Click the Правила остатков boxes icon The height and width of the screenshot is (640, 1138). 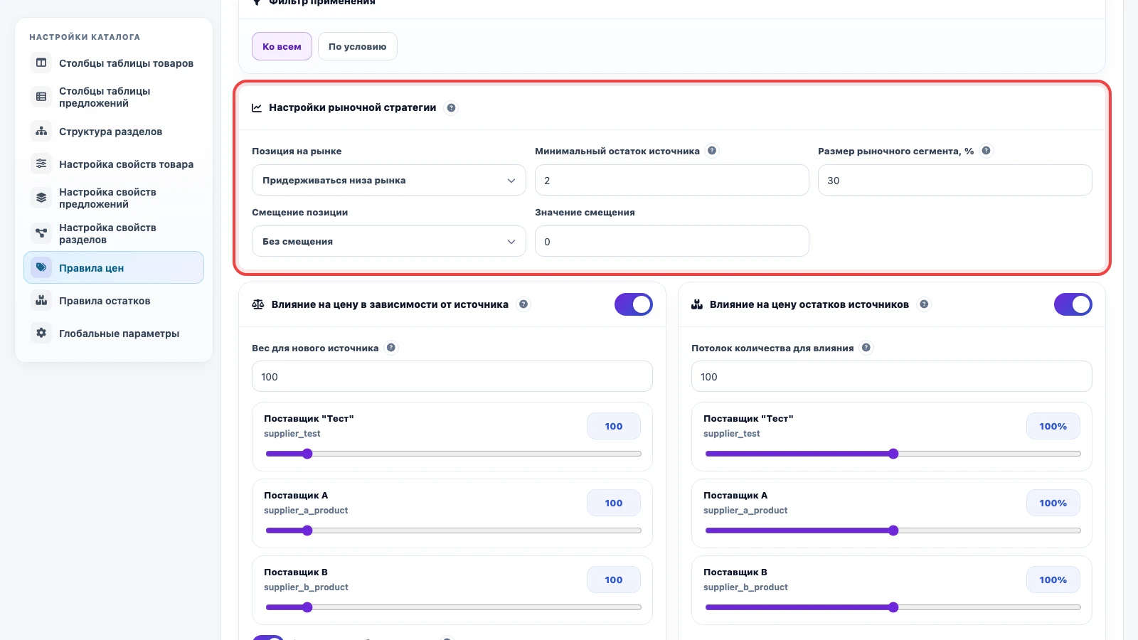pyautogui.click(x=41, y=300)
